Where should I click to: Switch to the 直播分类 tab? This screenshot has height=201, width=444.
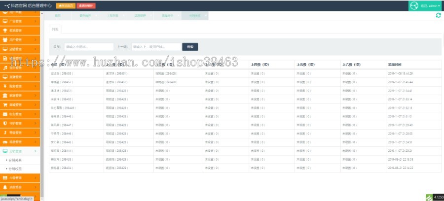coord(168,16)
